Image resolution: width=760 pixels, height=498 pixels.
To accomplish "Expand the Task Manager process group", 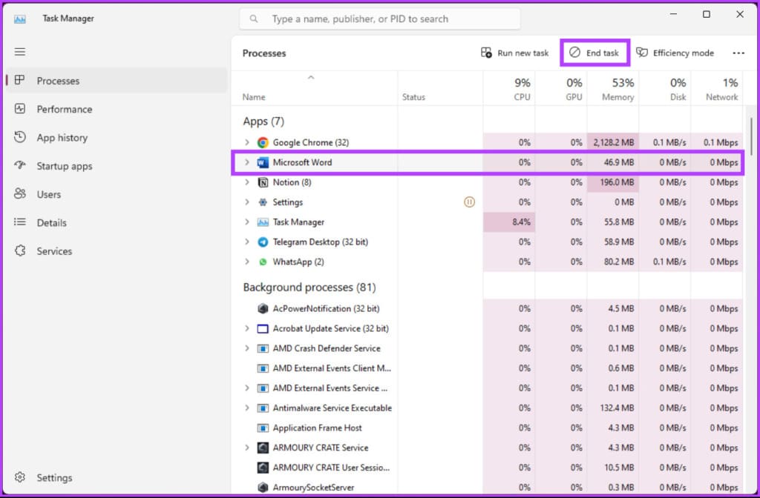I will pyautogui.click(x=246, y=222).
